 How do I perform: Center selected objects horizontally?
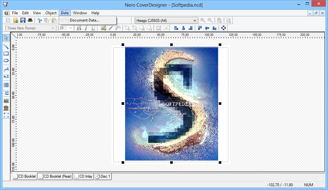coord(184,28)
